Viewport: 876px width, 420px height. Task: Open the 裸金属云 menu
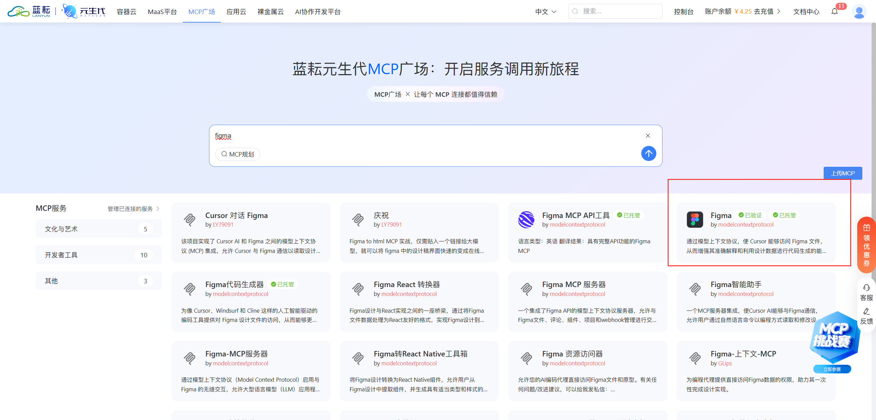point(271,12)
